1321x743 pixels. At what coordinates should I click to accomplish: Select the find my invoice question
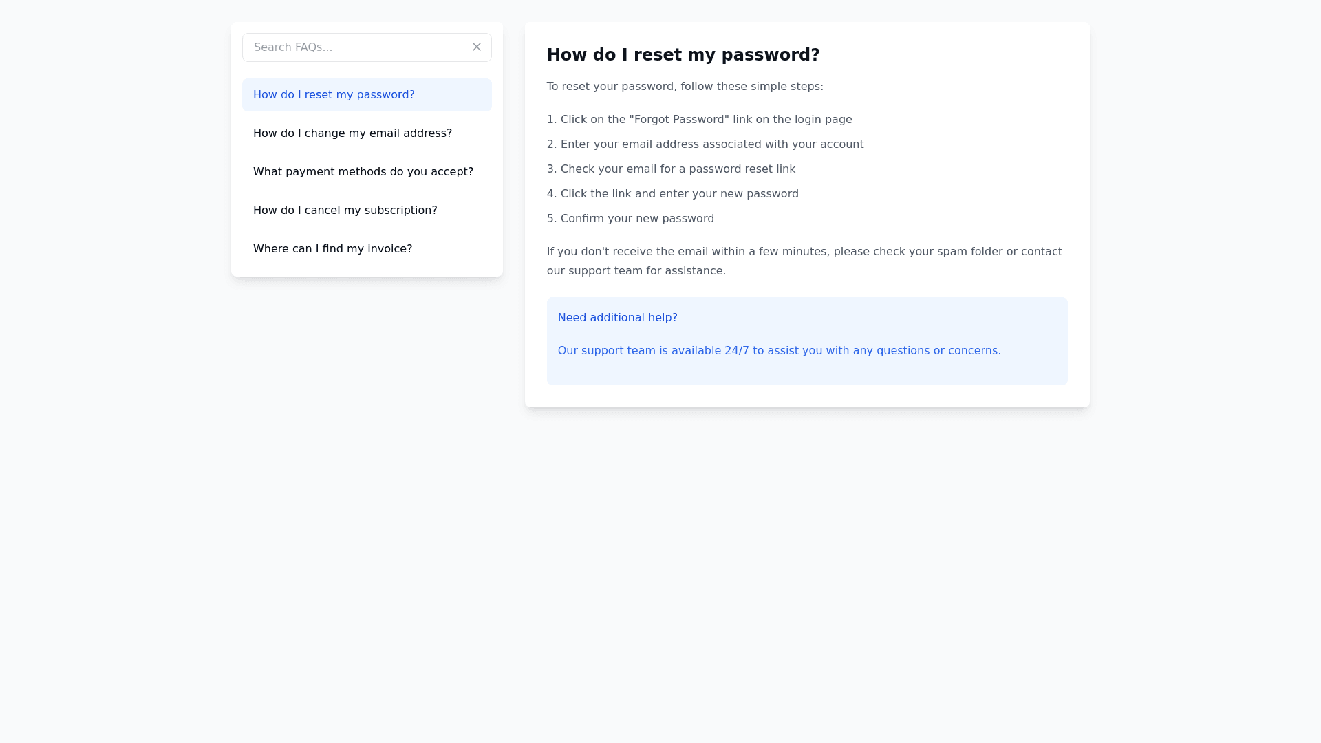point(332,249)
